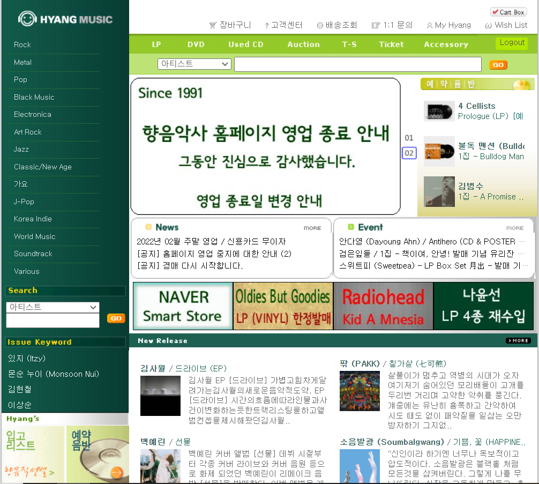Click the Logout button
This screenshot has height=484, width=539.
(x=512, y=43)
